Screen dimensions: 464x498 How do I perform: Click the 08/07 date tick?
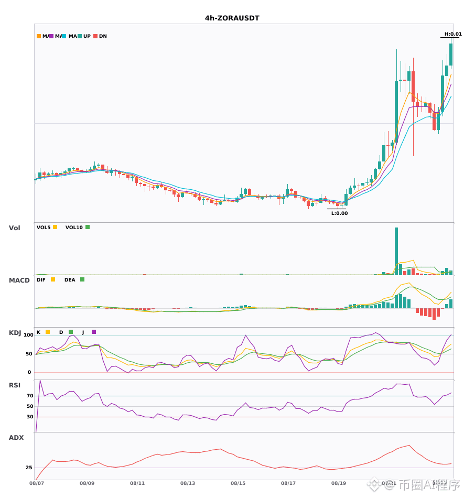(37, 483)
